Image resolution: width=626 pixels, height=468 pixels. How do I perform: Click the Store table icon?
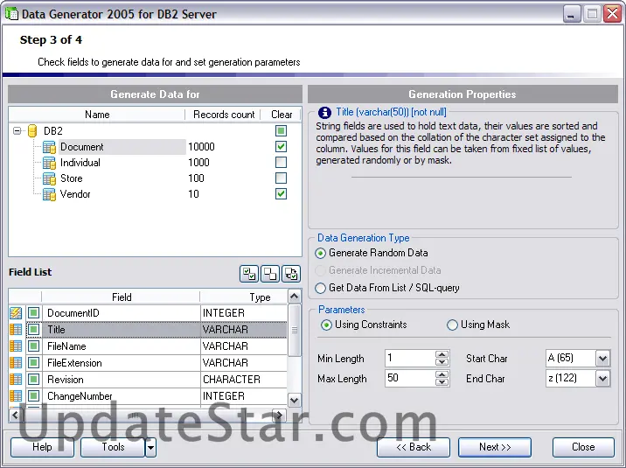coord(49,178)
